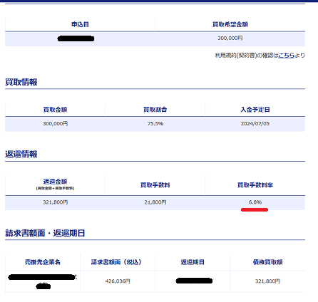Click the 321,800円 value under 債権買取額
Viewport: 318px width, 302px height.
267,281
